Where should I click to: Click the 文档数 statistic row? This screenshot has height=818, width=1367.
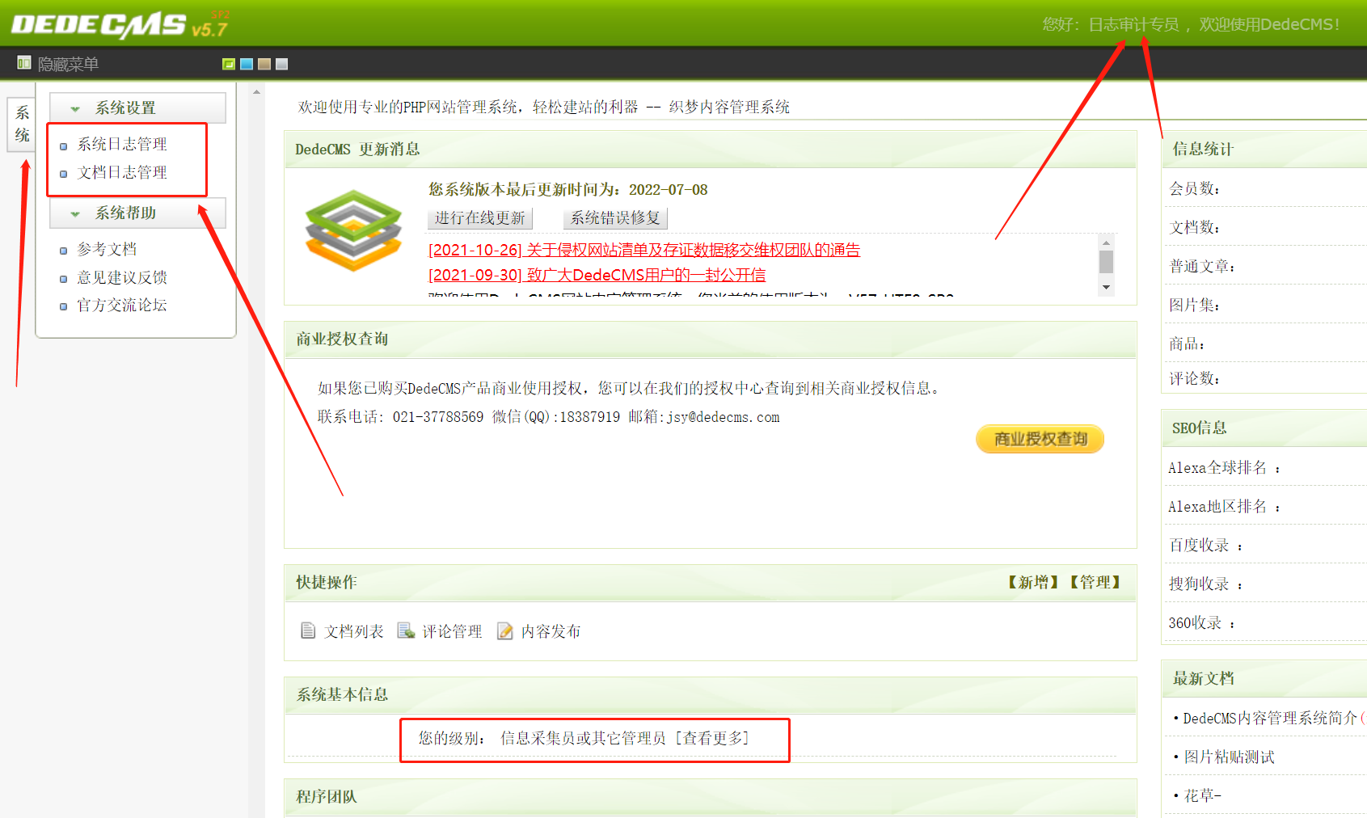click(1265, 227)
